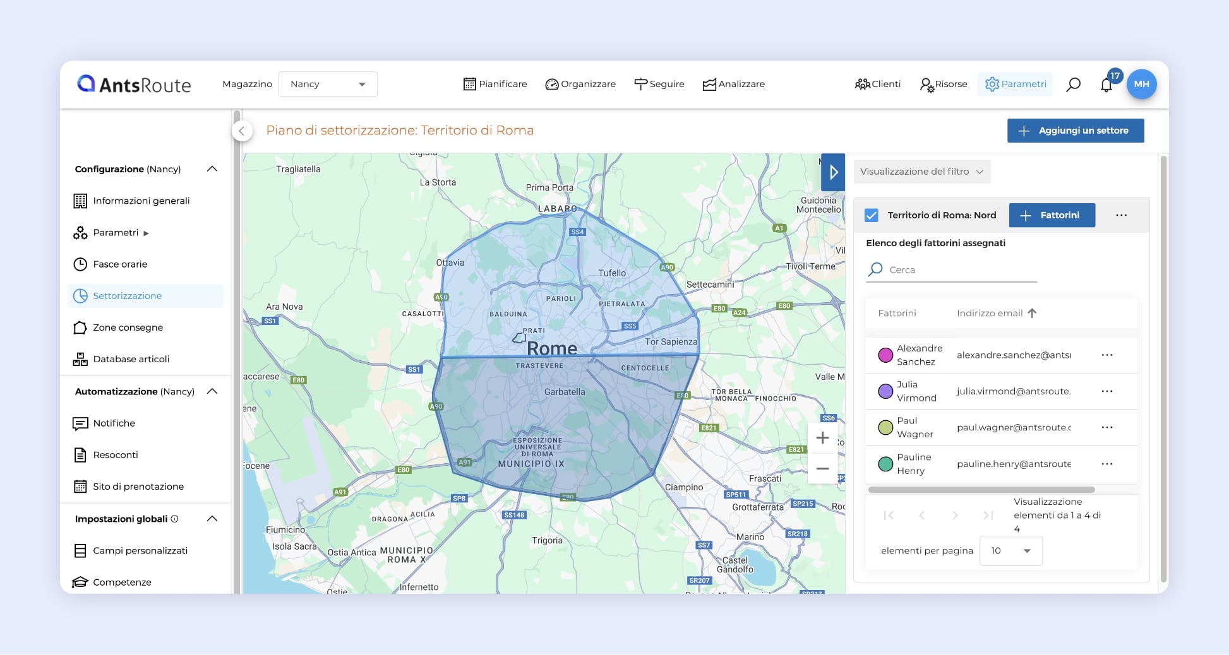Open the Nancy warehouse dropdown
The height and width of the screenshot is (655, 1229).
[x=328, y=83]
